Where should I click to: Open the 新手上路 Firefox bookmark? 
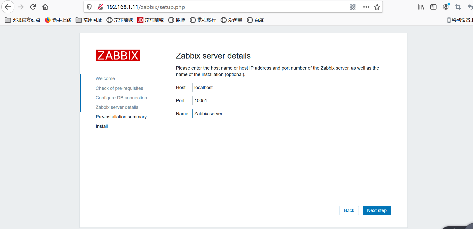click(x=58, y=20)
